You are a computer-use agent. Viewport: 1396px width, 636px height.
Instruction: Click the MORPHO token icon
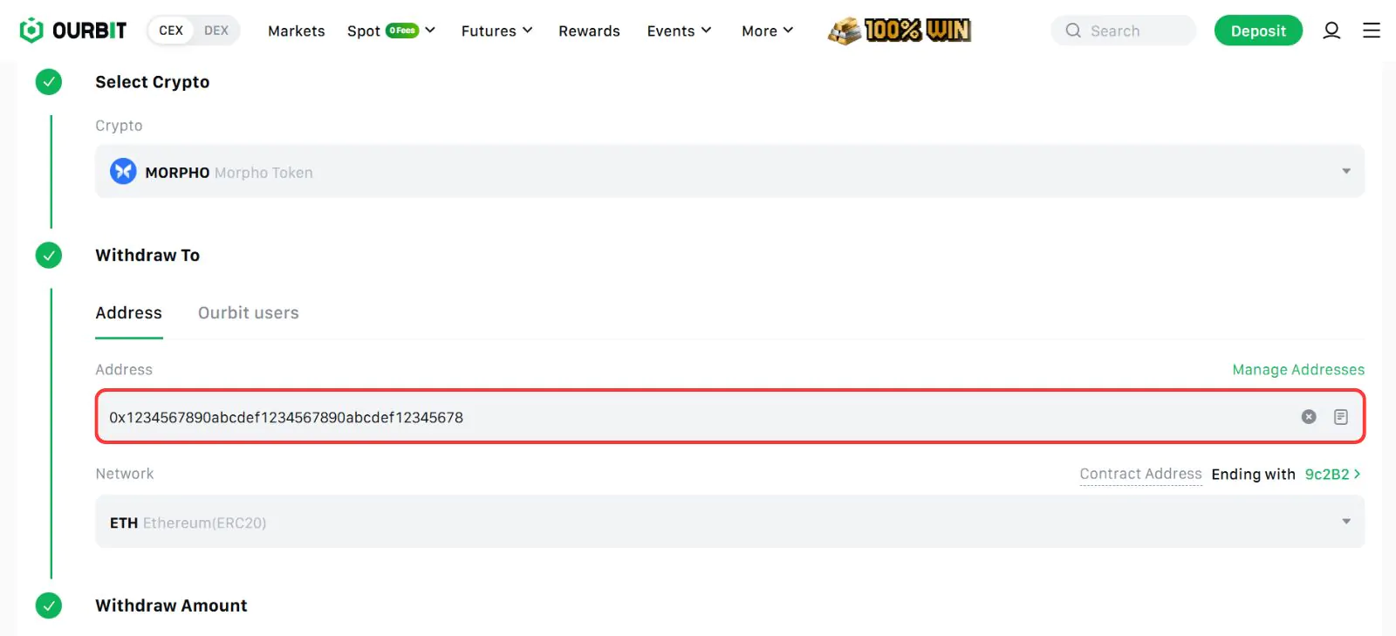pyautogui.click(x=123, y=172)
